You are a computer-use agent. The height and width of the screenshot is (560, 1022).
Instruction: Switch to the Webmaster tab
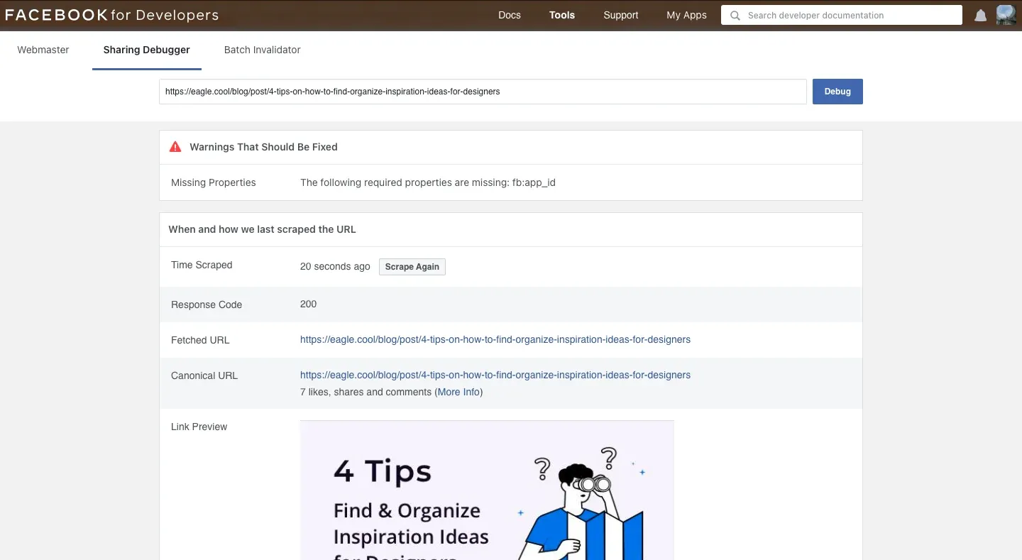pyautogui.click(x=43, y=50)
